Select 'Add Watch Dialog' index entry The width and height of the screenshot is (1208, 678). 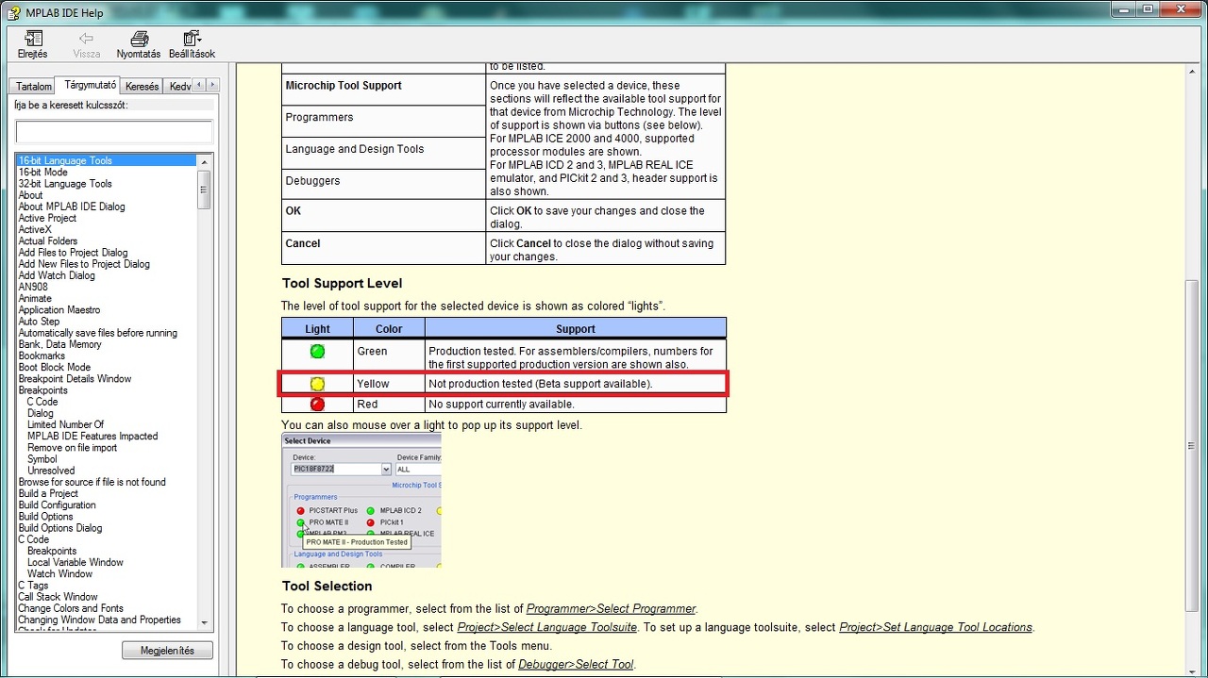point(57,275)
